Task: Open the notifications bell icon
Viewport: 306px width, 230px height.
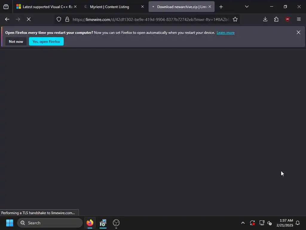Action: [x=298, y=223]
